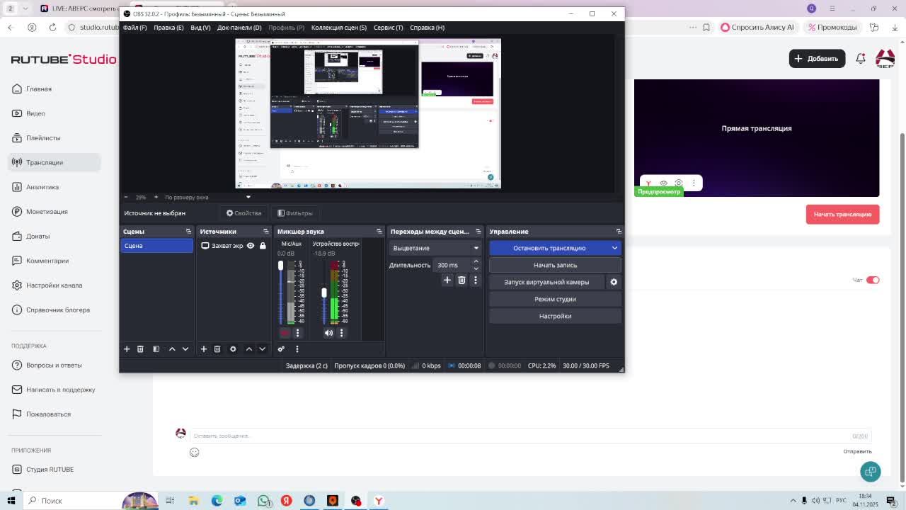Add a new scene with plus icon in Сцены panel
Screen dimensions: 906x510
(x=127, y=348)
